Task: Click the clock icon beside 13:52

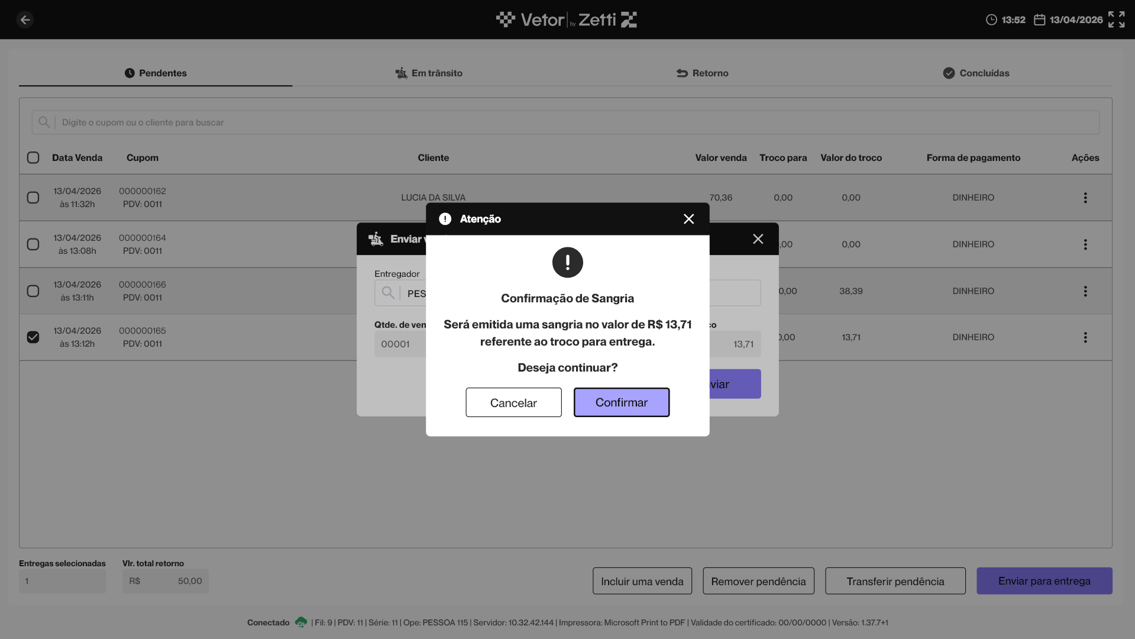Action: tap(991, 20)
